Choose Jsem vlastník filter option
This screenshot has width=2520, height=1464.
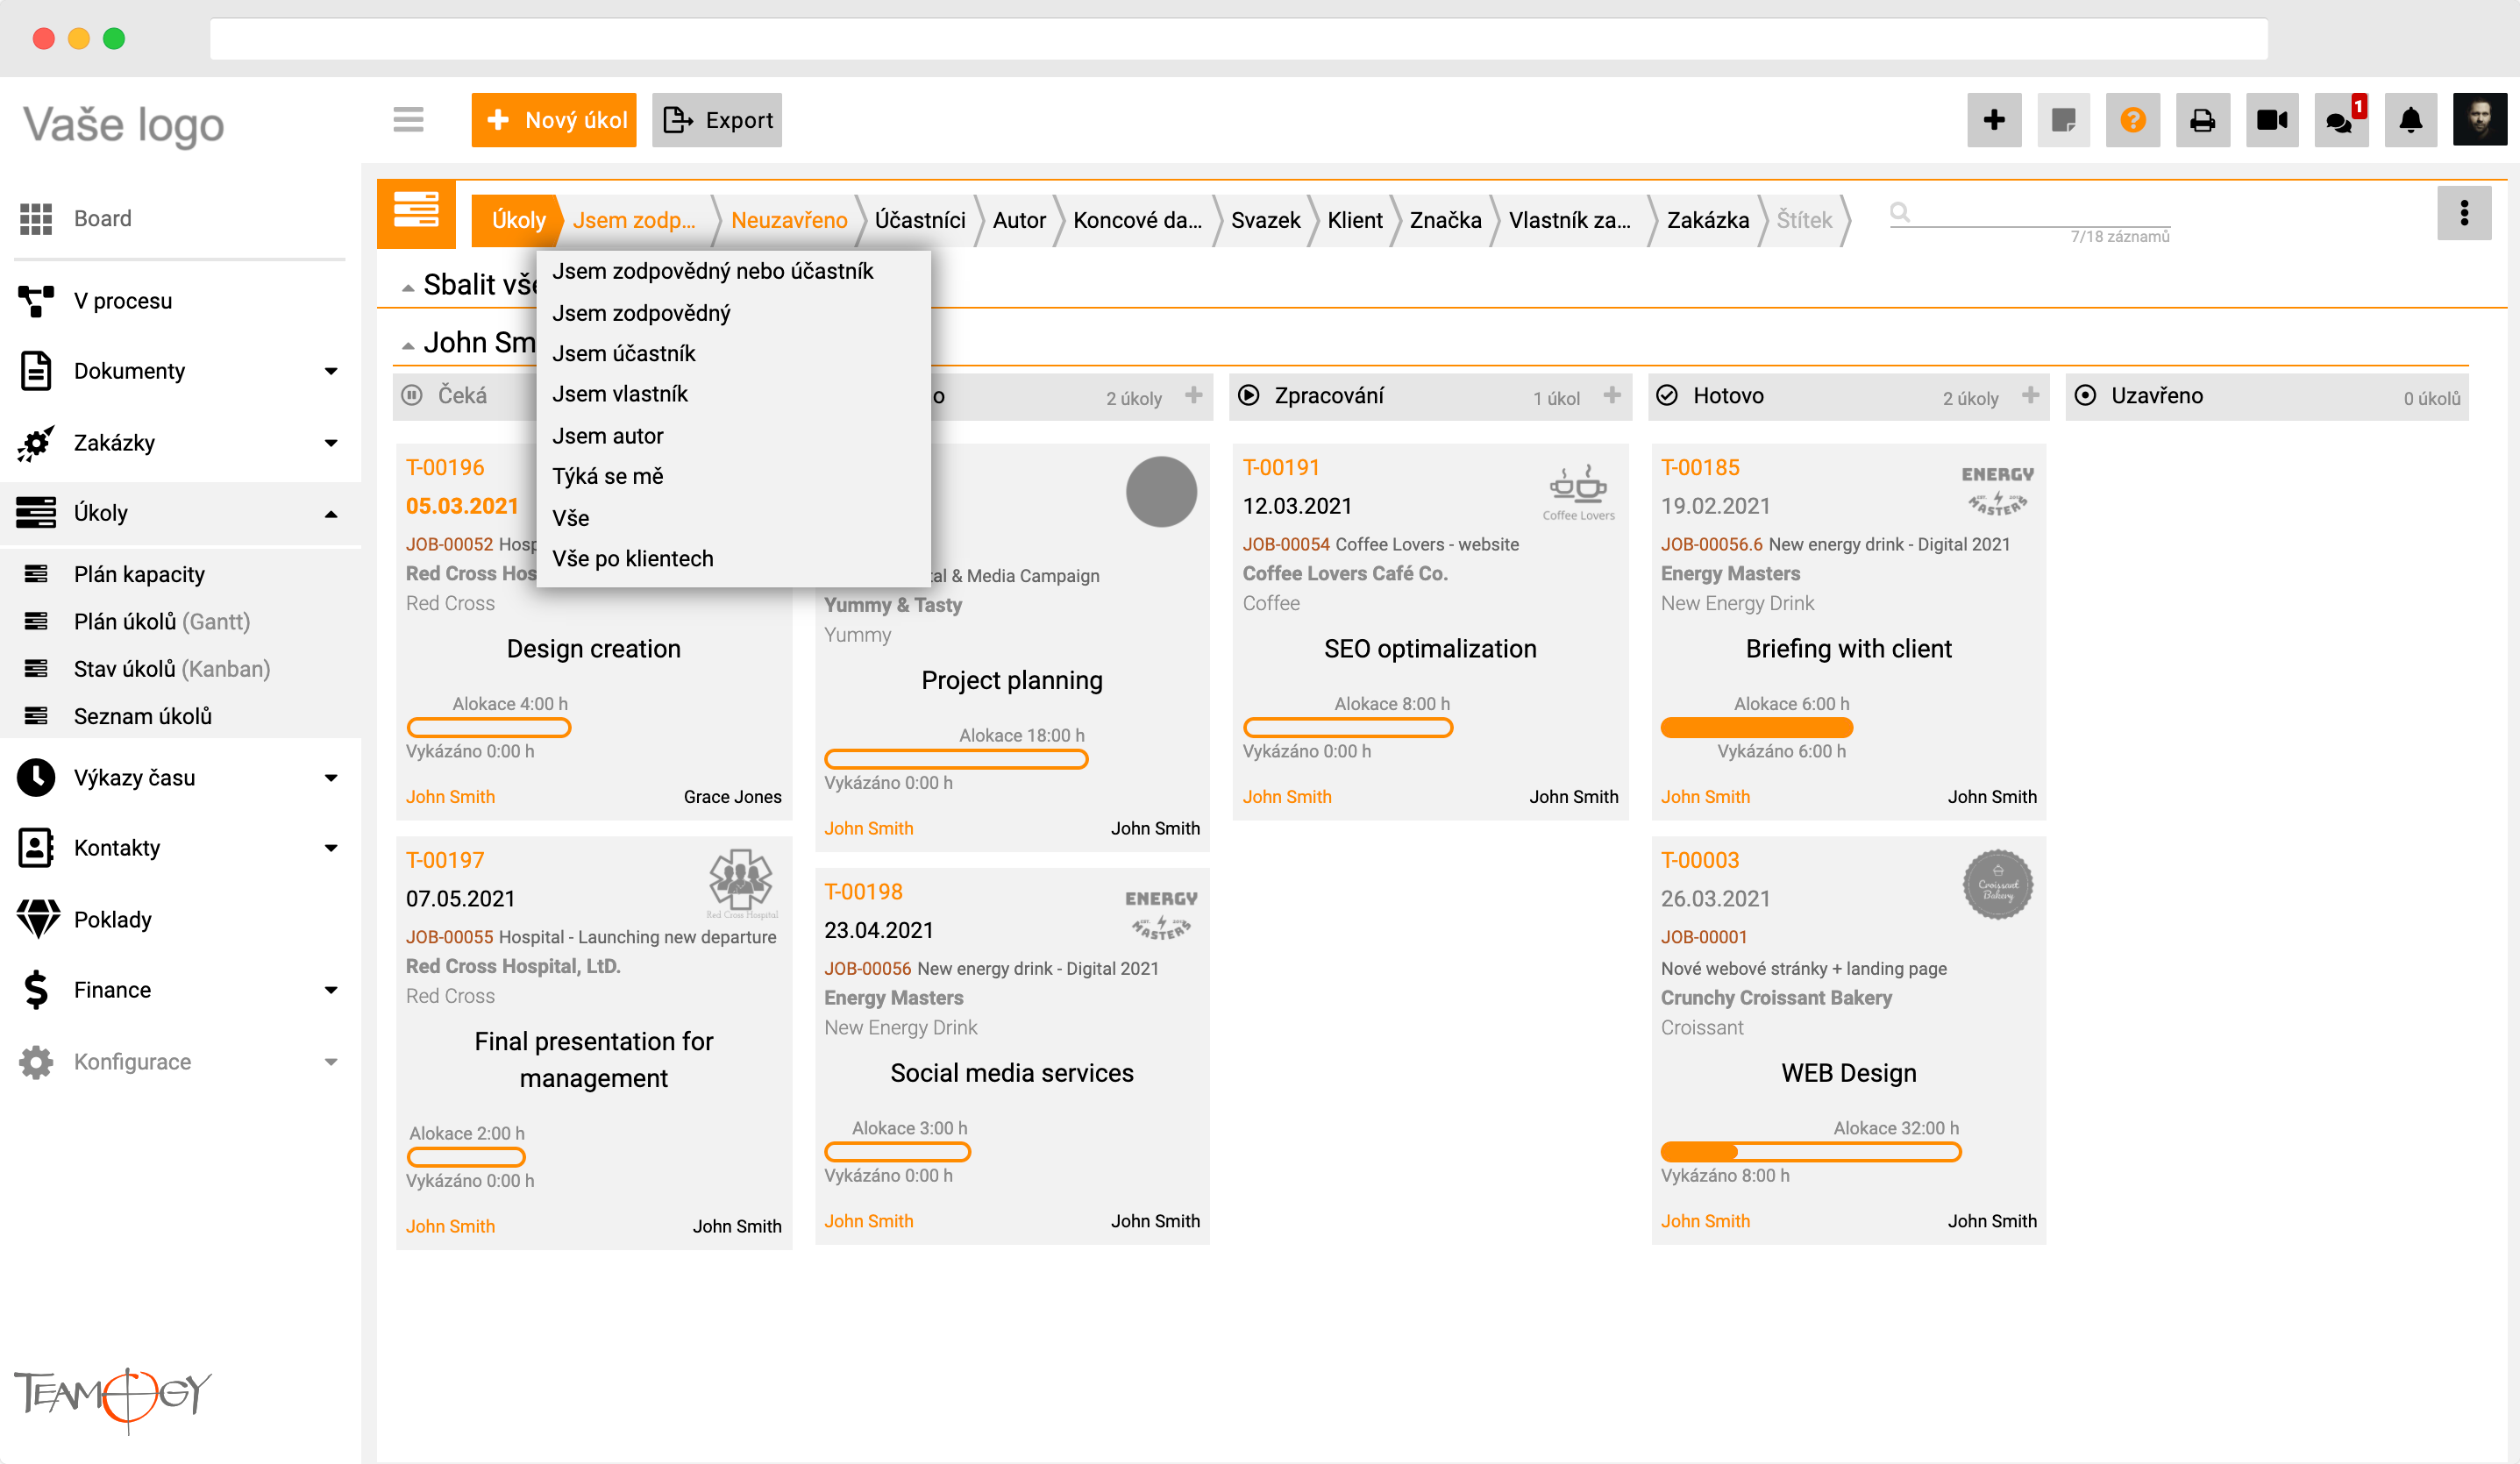[x=620, y=394]
